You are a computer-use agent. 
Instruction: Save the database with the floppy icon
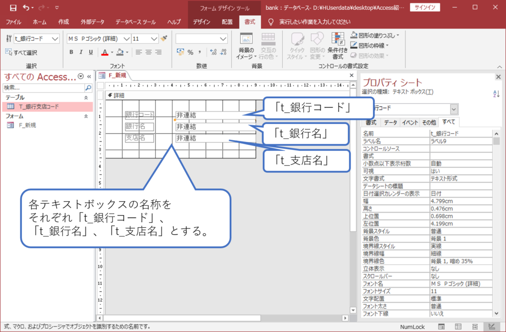tap(13, 8)
